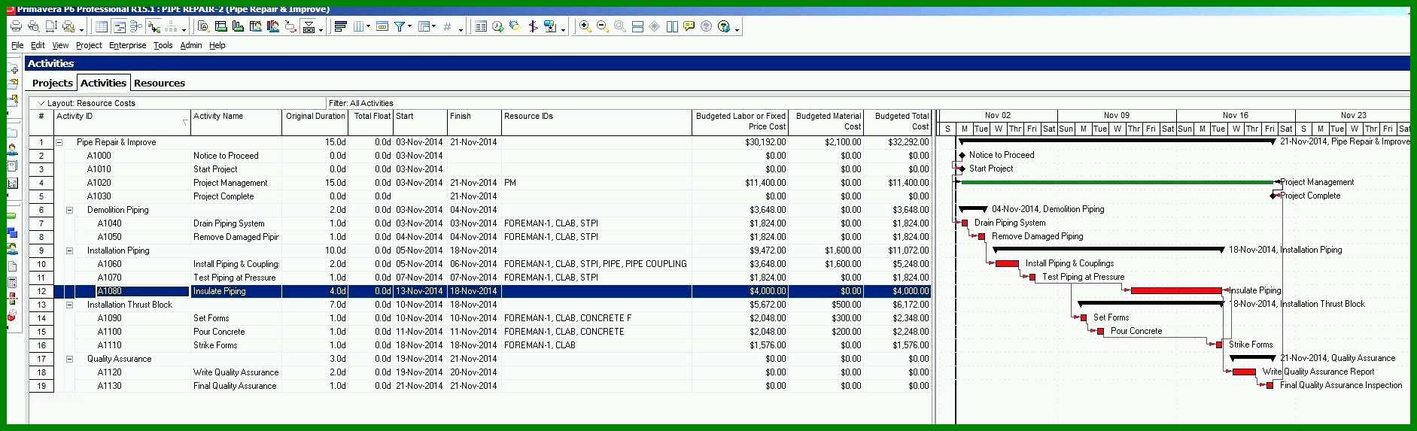
Task: Switch to the Projects tab
Action: pos(53,83)
